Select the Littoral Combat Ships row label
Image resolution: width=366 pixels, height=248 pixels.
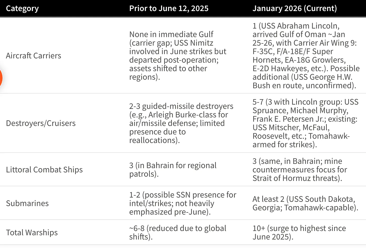(44, 170)
